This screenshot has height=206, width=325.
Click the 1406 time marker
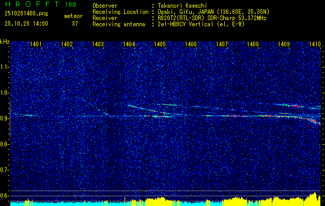[x=191, y=44]
